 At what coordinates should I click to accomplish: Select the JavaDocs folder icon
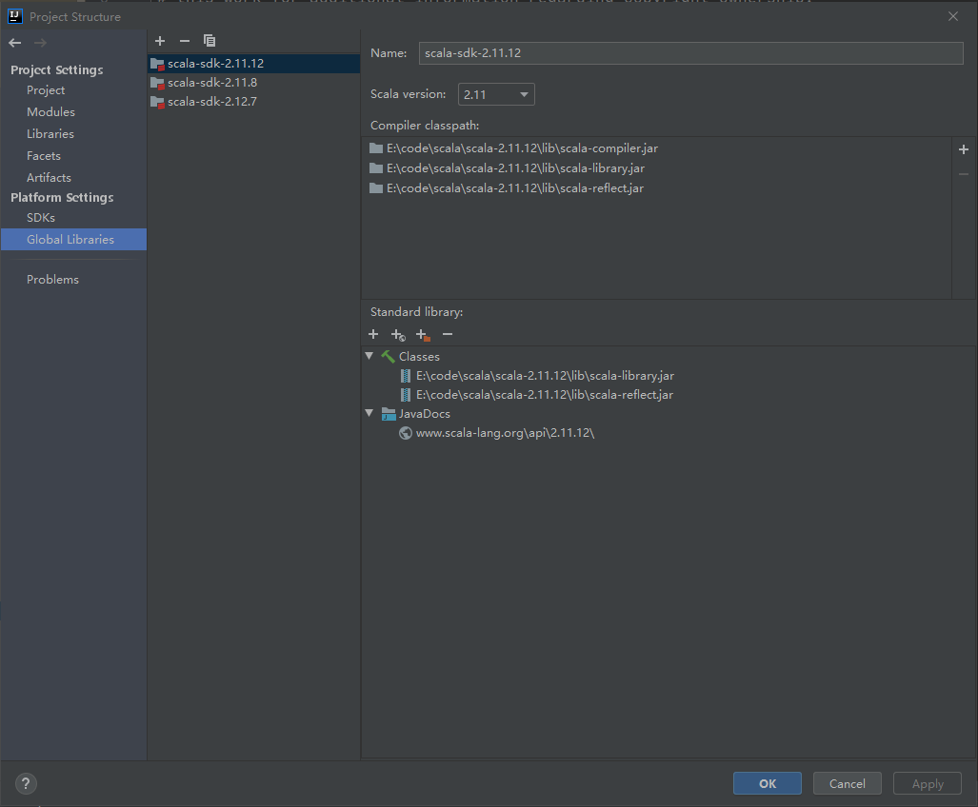coord(389,414)
